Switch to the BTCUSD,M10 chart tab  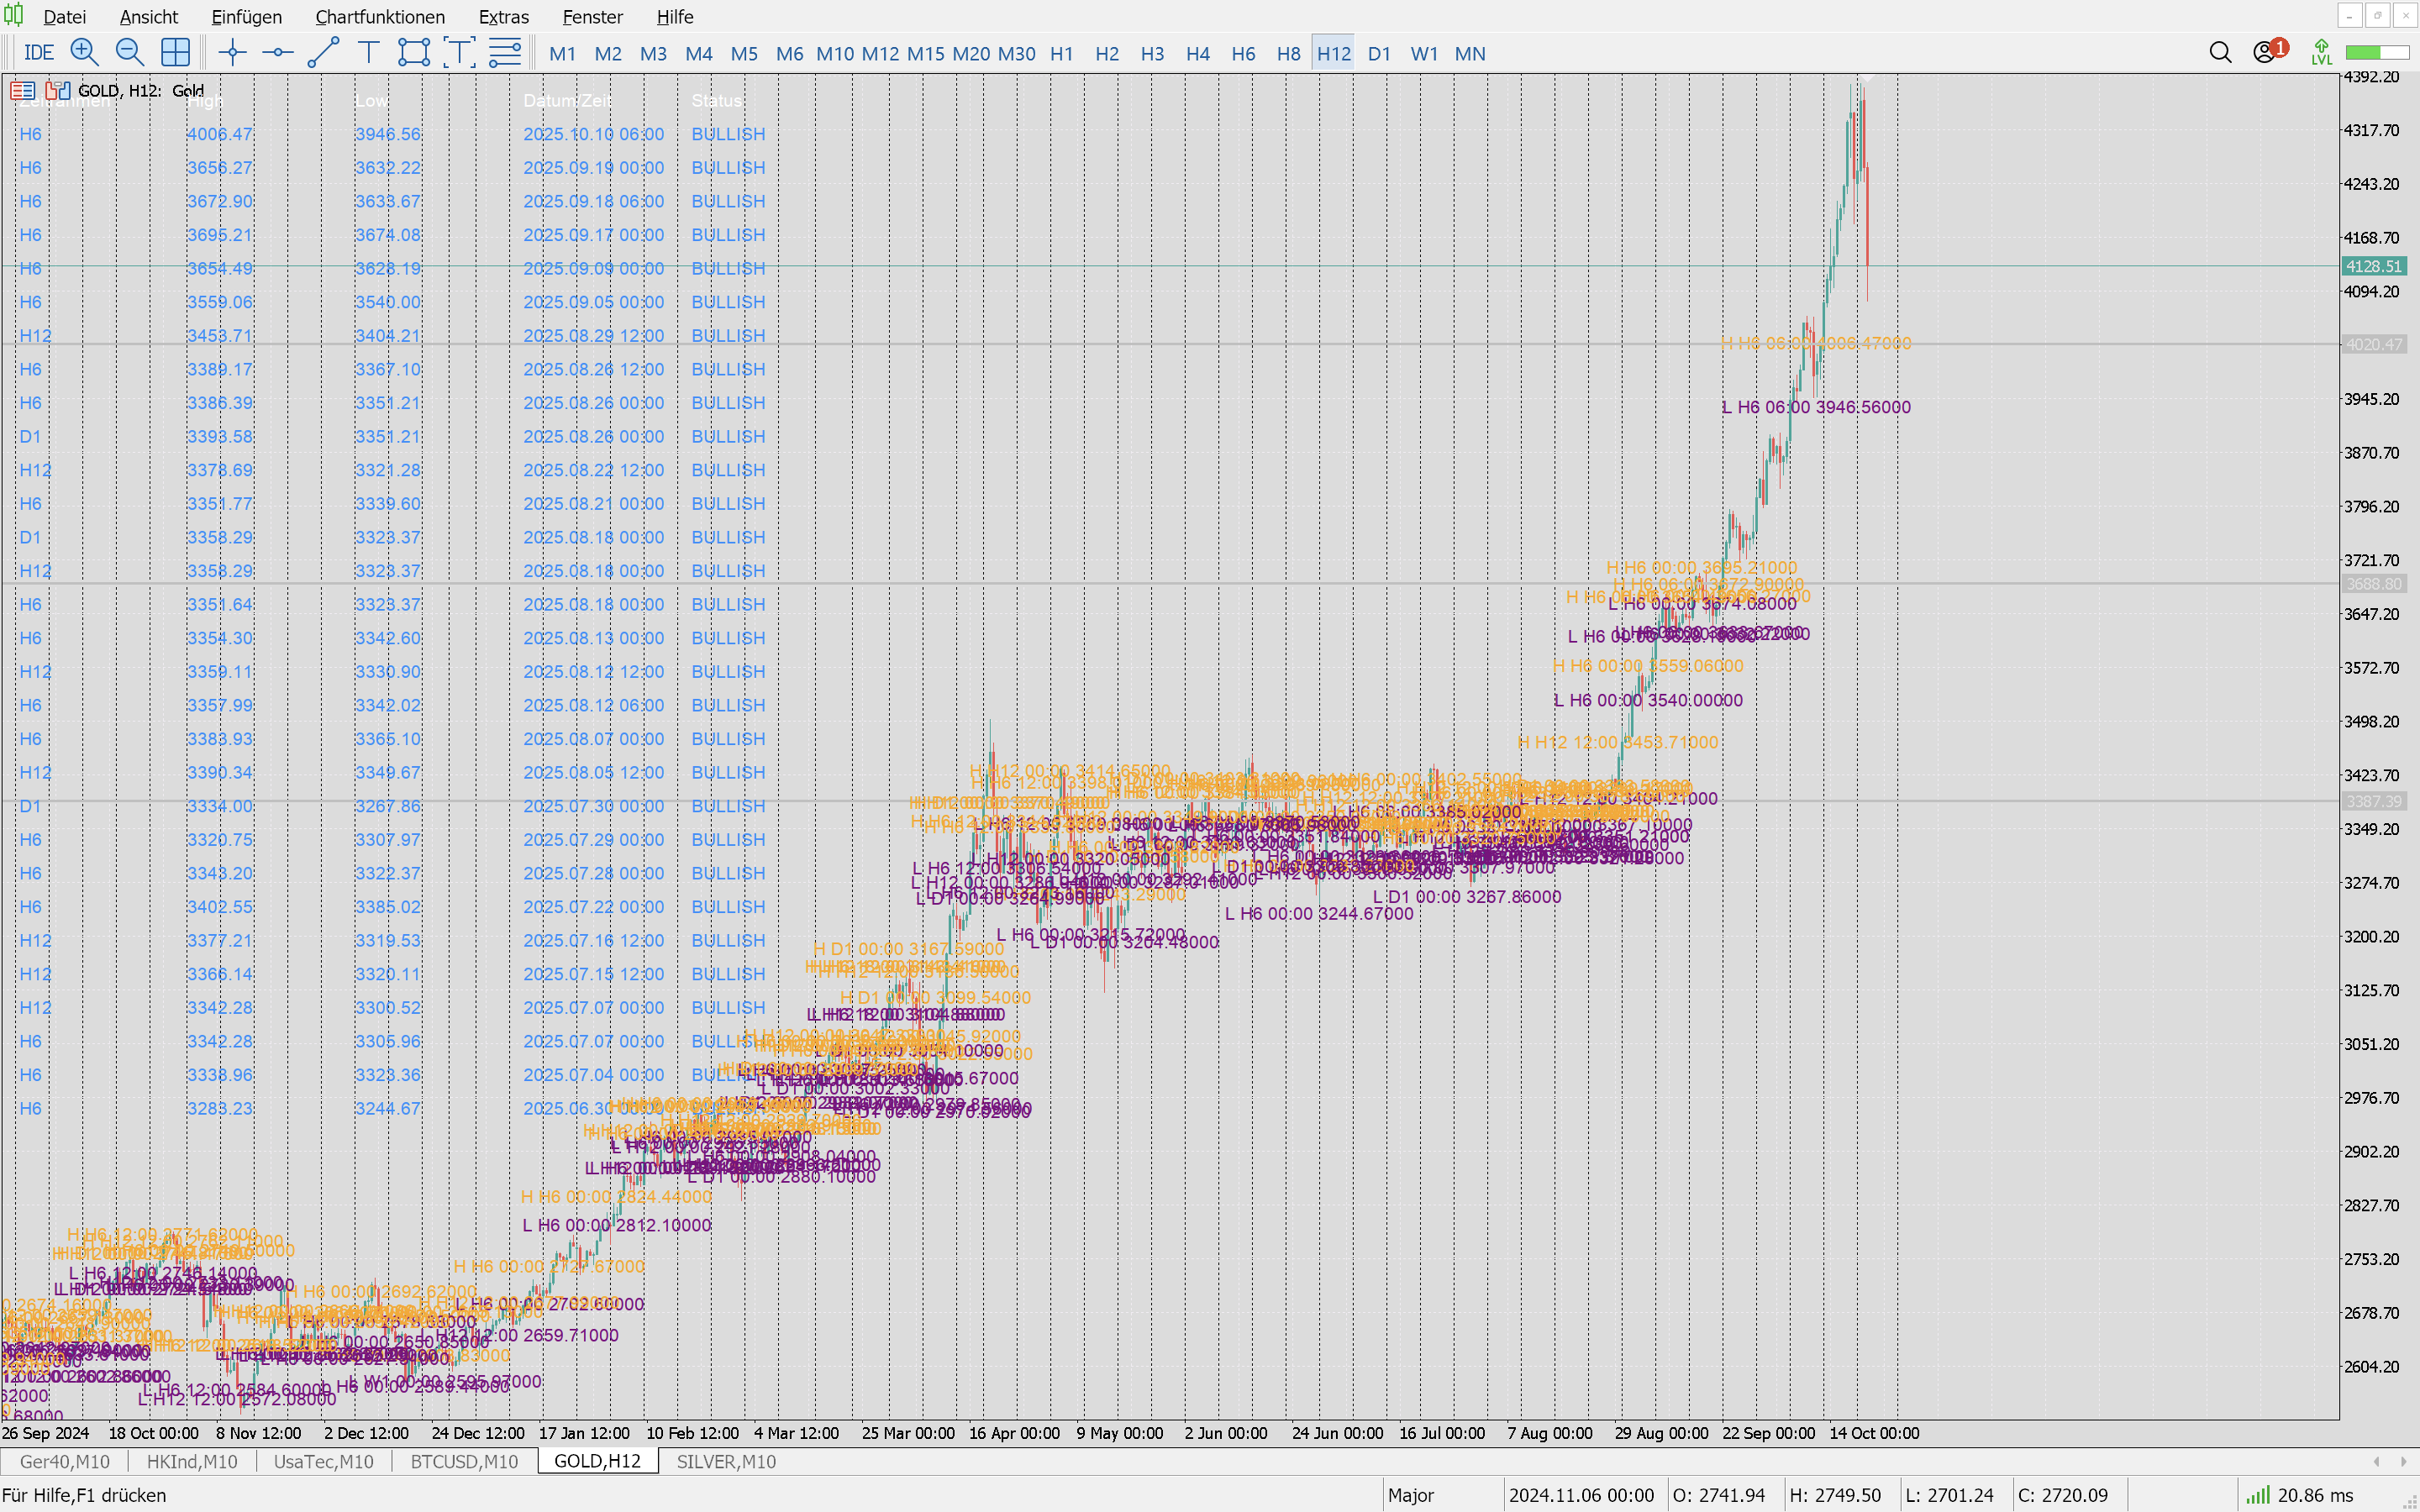(464, 1461)
